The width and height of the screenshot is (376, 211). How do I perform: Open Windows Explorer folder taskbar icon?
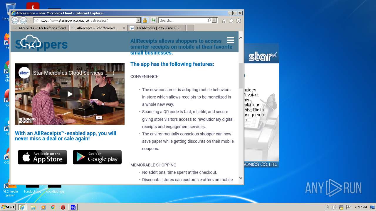[x=33, y=207]
